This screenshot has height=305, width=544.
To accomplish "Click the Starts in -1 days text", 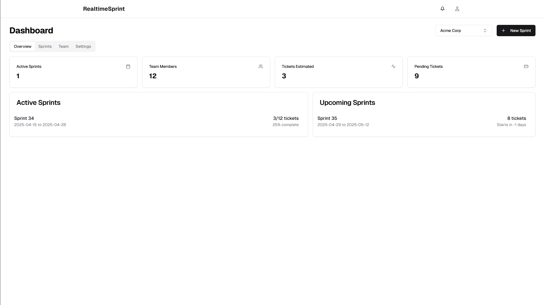I will point(511,125).
